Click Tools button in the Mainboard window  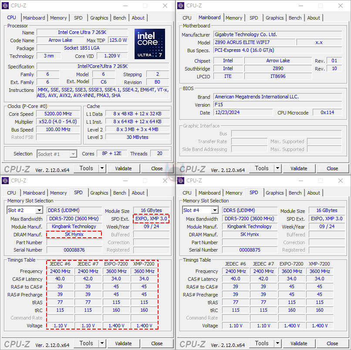pos(262,168)
